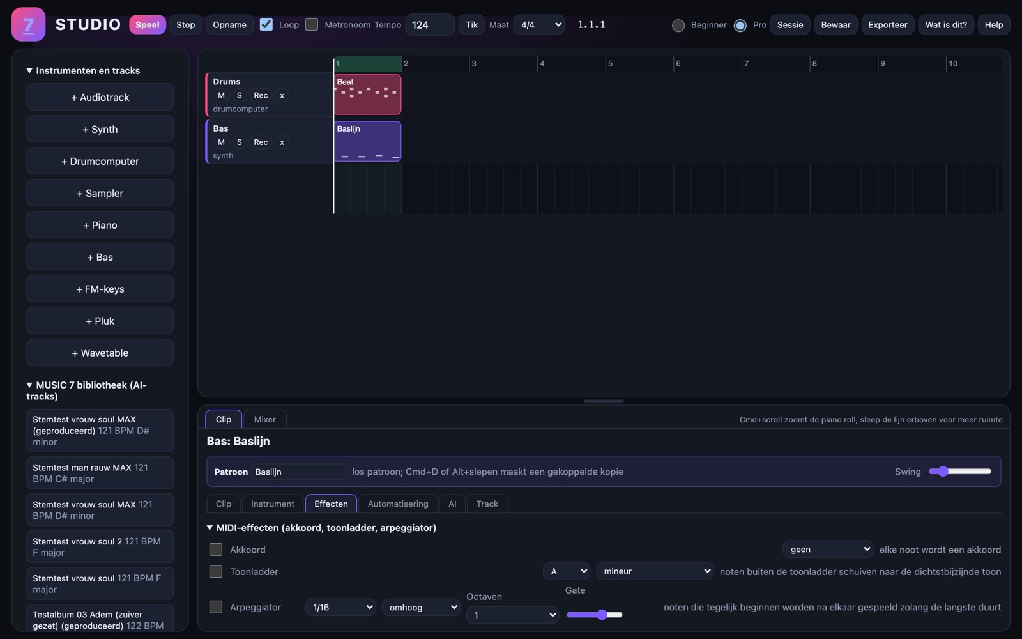Screen dimensions: 1022x639
Task: Click the Bewaar save button
Action: pyautogui.click(x=835, y=24)
